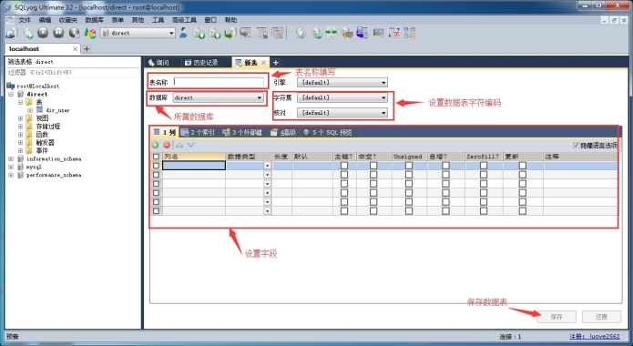
Task: Open the 高级工具 menu
Action: (184, 20)
